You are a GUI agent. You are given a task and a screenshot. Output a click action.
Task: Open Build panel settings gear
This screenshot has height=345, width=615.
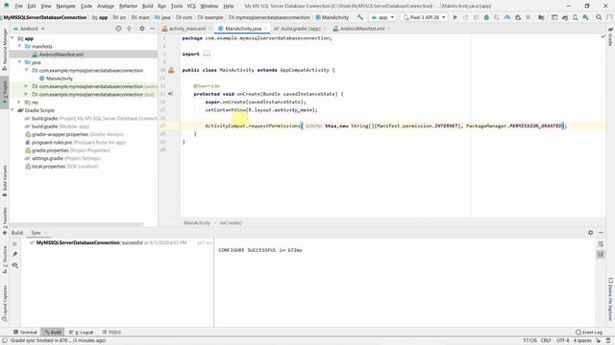coord(591,232)
